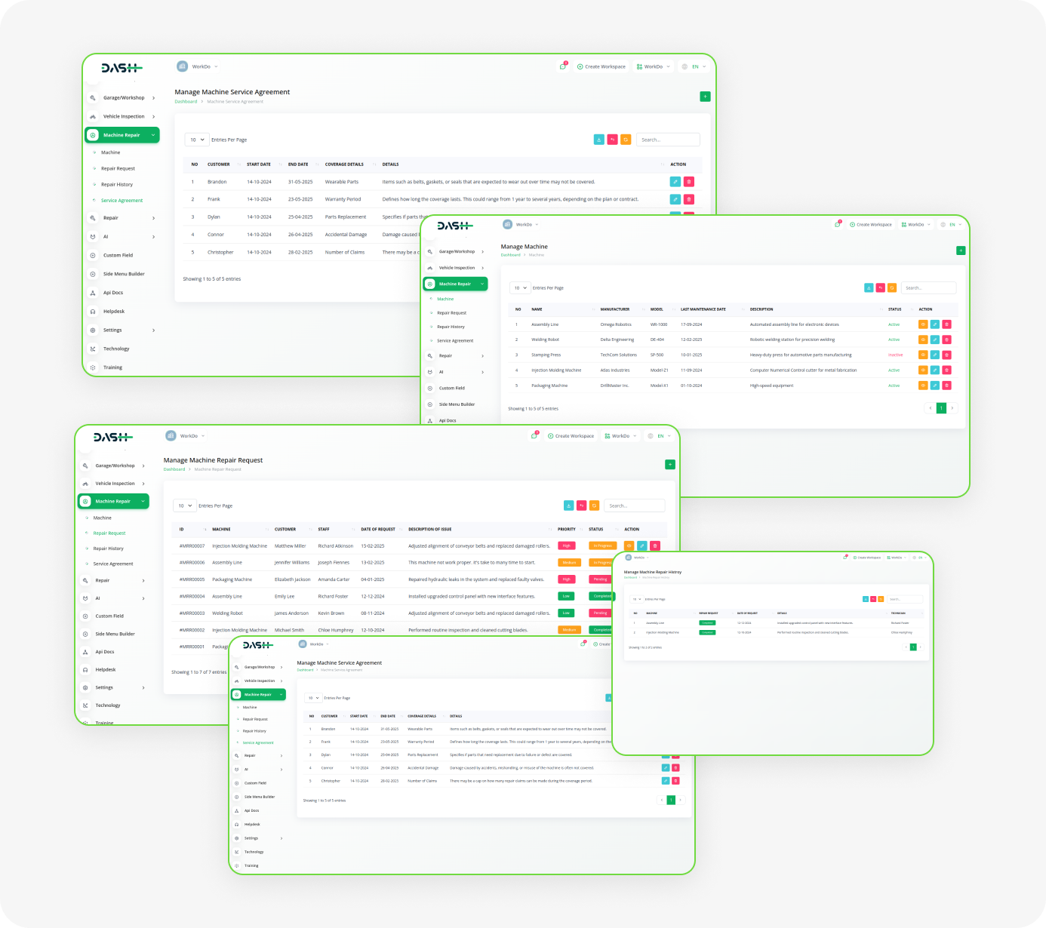
Task: Click 'DrillMaster Inc.' manufacturer cell
Action: (614, 386)
